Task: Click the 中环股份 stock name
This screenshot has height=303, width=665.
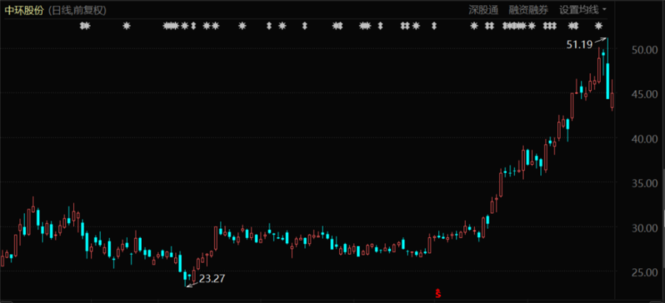Action: pos(24,10)
